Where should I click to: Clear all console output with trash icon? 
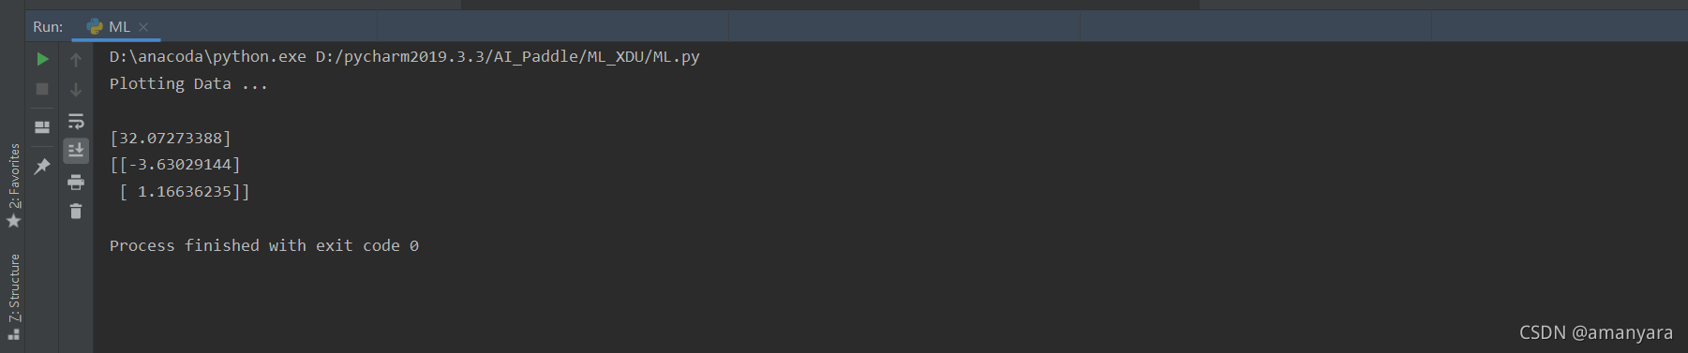pyautogui.click(x=76, y=212)
